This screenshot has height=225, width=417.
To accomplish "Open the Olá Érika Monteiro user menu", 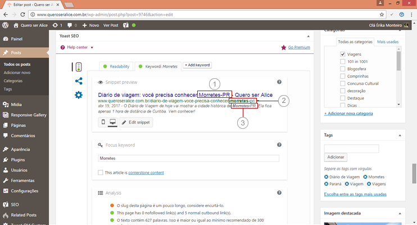I will click(388, 25).
